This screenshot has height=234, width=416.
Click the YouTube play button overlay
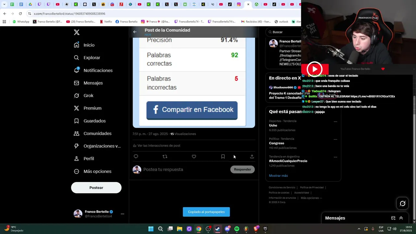pos(315,69)
